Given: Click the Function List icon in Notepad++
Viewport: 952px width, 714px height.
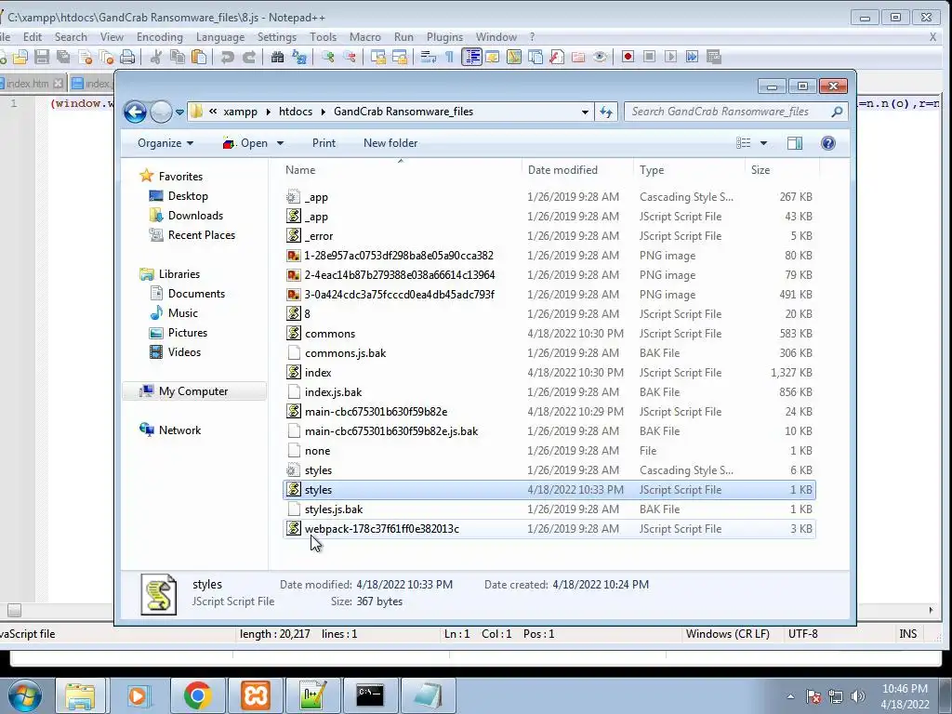Looking at the screenshot, I should [x=557, y=57].
